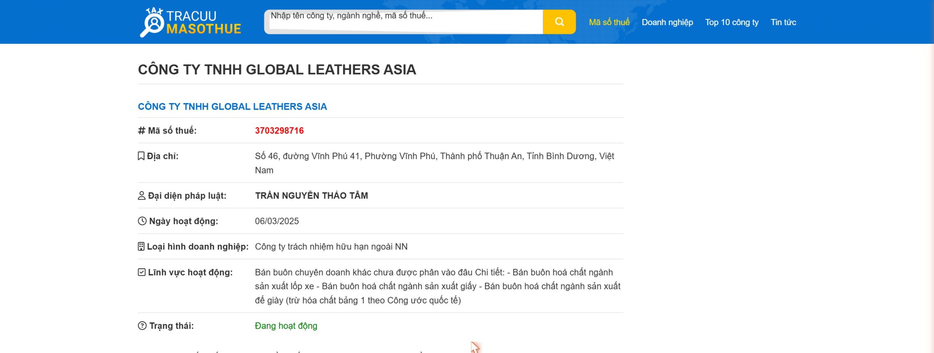Click the green Đang hoạt động status

click(286, 326)
